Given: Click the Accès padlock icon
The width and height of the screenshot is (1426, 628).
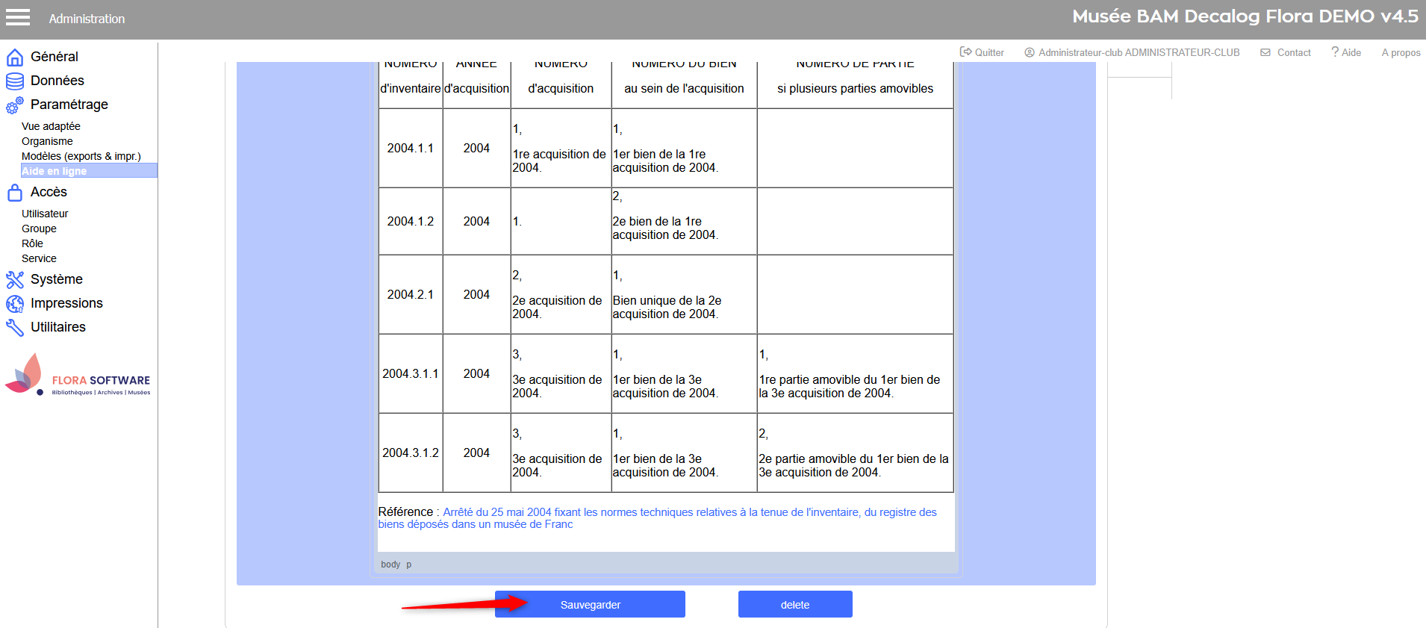Looking at the screenshot, I should coord(14,193).
